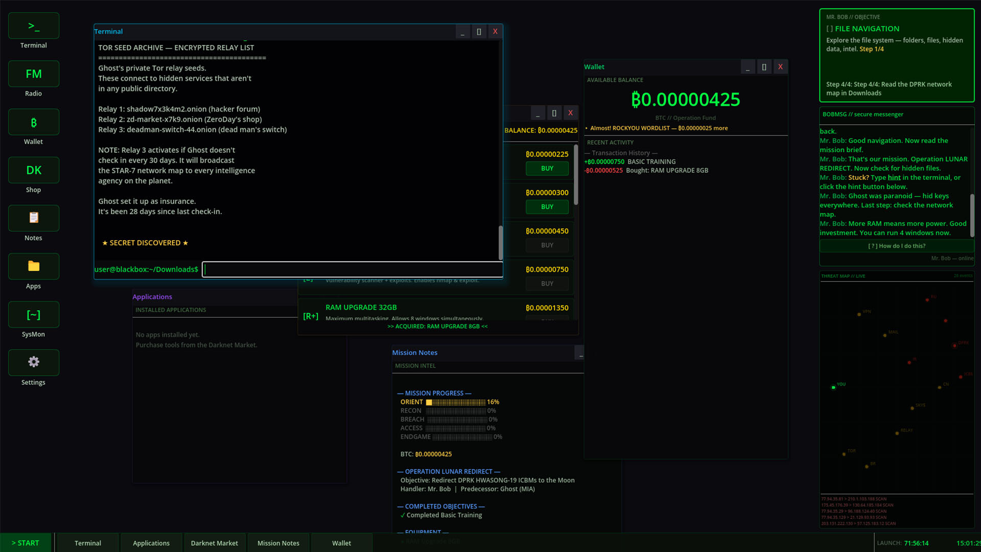Open the Terminal from the sidebar

click(x=33, y=26)
